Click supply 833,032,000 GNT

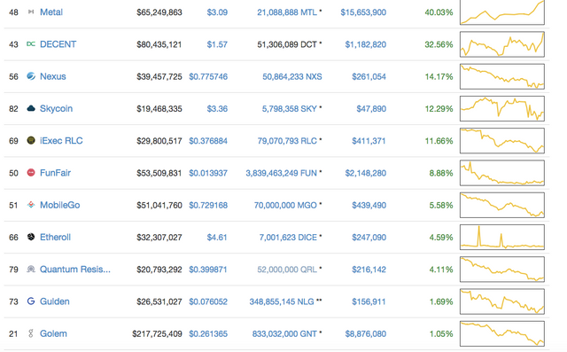[x=284, y=334]
